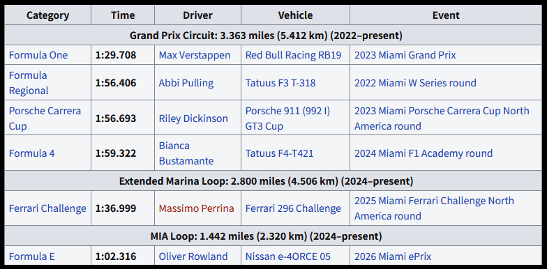This screenshot has width=547, height=269.
Task: Open the 2023 Miami Grand Prix link
Action: [x=405, y=55]
